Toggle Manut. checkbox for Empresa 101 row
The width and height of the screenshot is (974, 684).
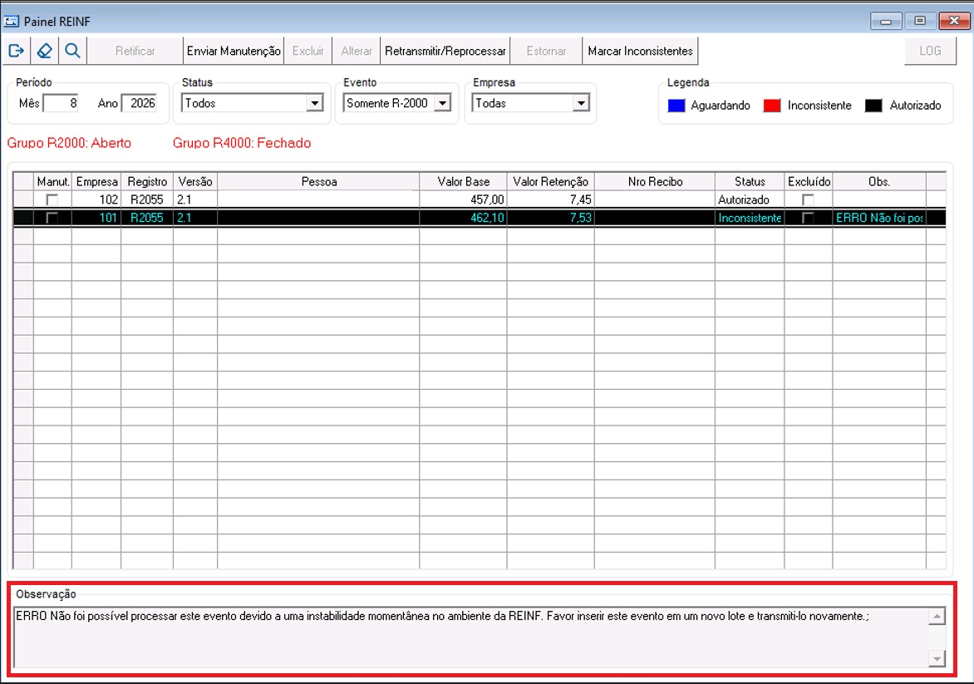(x=52, y=218)
